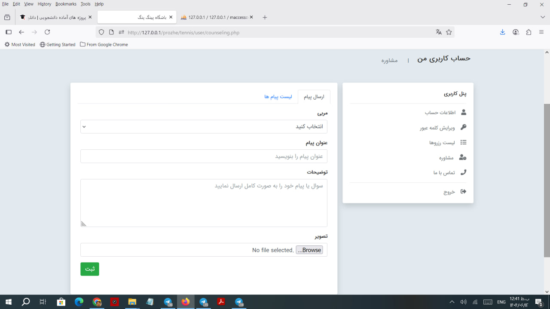Switch to the لیست پیام ها tab
550x309 pixels.
click(278, 97)
